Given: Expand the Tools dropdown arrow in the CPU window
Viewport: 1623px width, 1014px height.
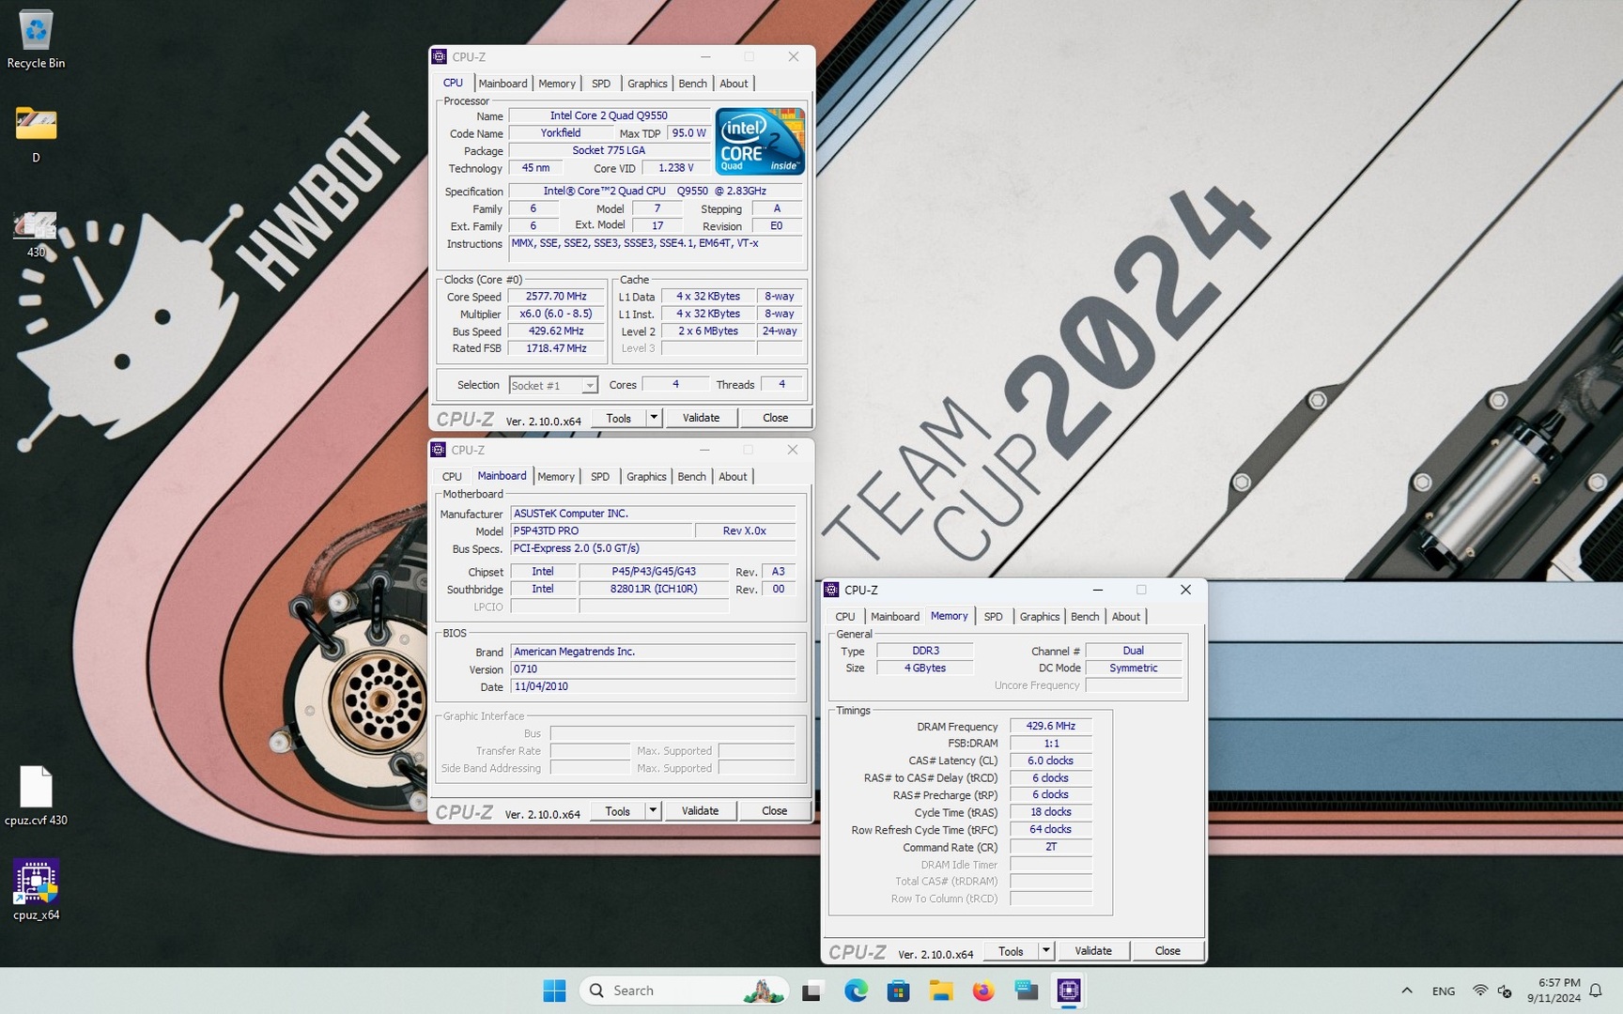Looking at the screenshot, I should click(x=654, y=418).
